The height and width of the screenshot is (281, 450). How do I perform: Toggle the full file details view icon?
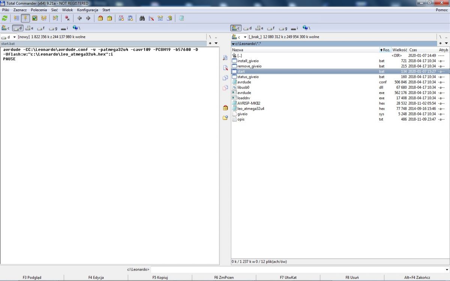click(25, 18)
